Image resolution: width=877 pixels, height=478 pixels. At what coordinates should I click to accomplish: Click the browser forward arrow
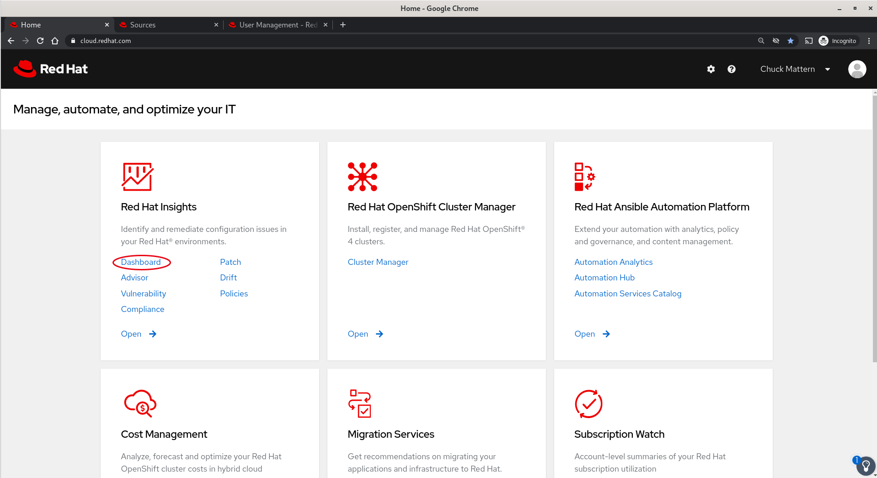tap(26, 41)
